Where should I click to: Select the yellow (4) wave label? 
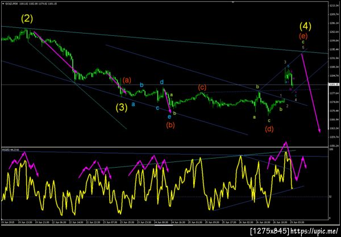tap(305, 26)
